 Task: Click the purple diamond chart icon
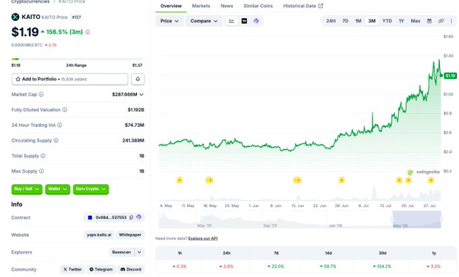point(256,21)
